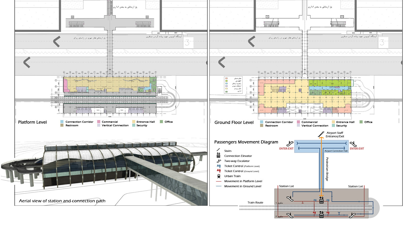Click the 'Passengers Movement Diagram' heading
Screen dimensions: 406x228
coord(246,142)
